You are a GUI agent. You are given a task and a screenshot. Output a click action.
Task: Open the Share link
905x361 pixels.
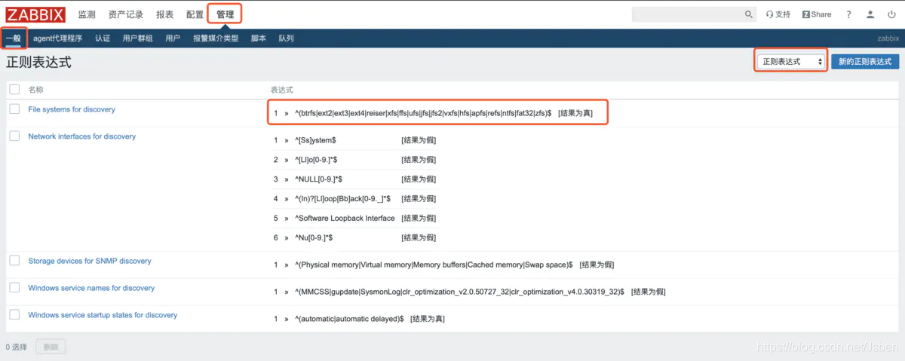point(817,14)
